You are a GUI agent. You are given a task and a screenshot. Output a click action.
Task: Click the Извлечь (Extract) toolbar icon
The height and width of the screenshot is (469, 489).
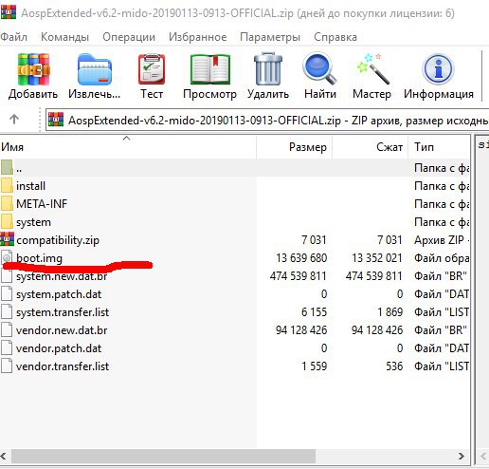(x=95, y=69)
